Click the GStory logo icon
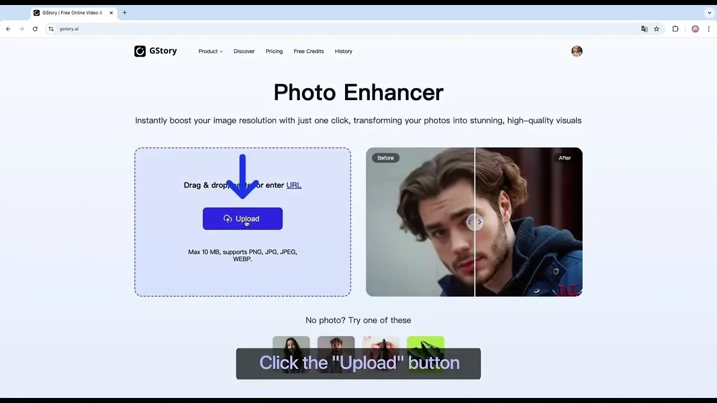717x403 pixels. 139,51
